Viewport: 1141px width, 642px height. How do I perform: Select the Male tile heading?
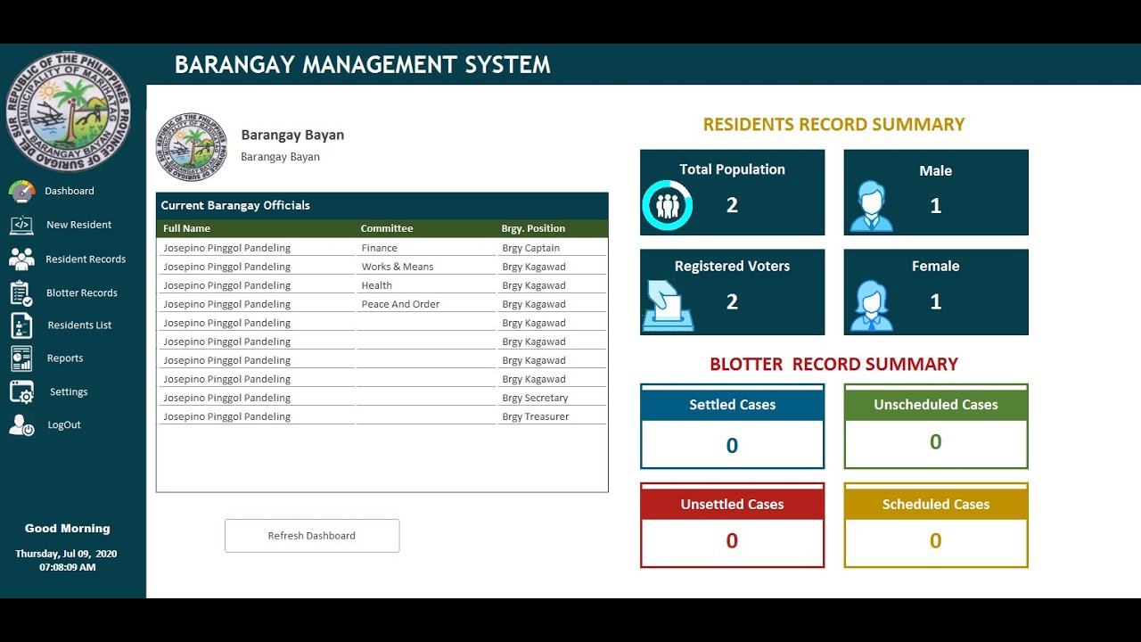tap(936, 170)
